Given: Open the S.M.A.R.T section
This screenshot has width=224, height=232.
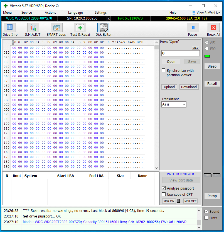Looking at the screenshot, I should [33, 30].
